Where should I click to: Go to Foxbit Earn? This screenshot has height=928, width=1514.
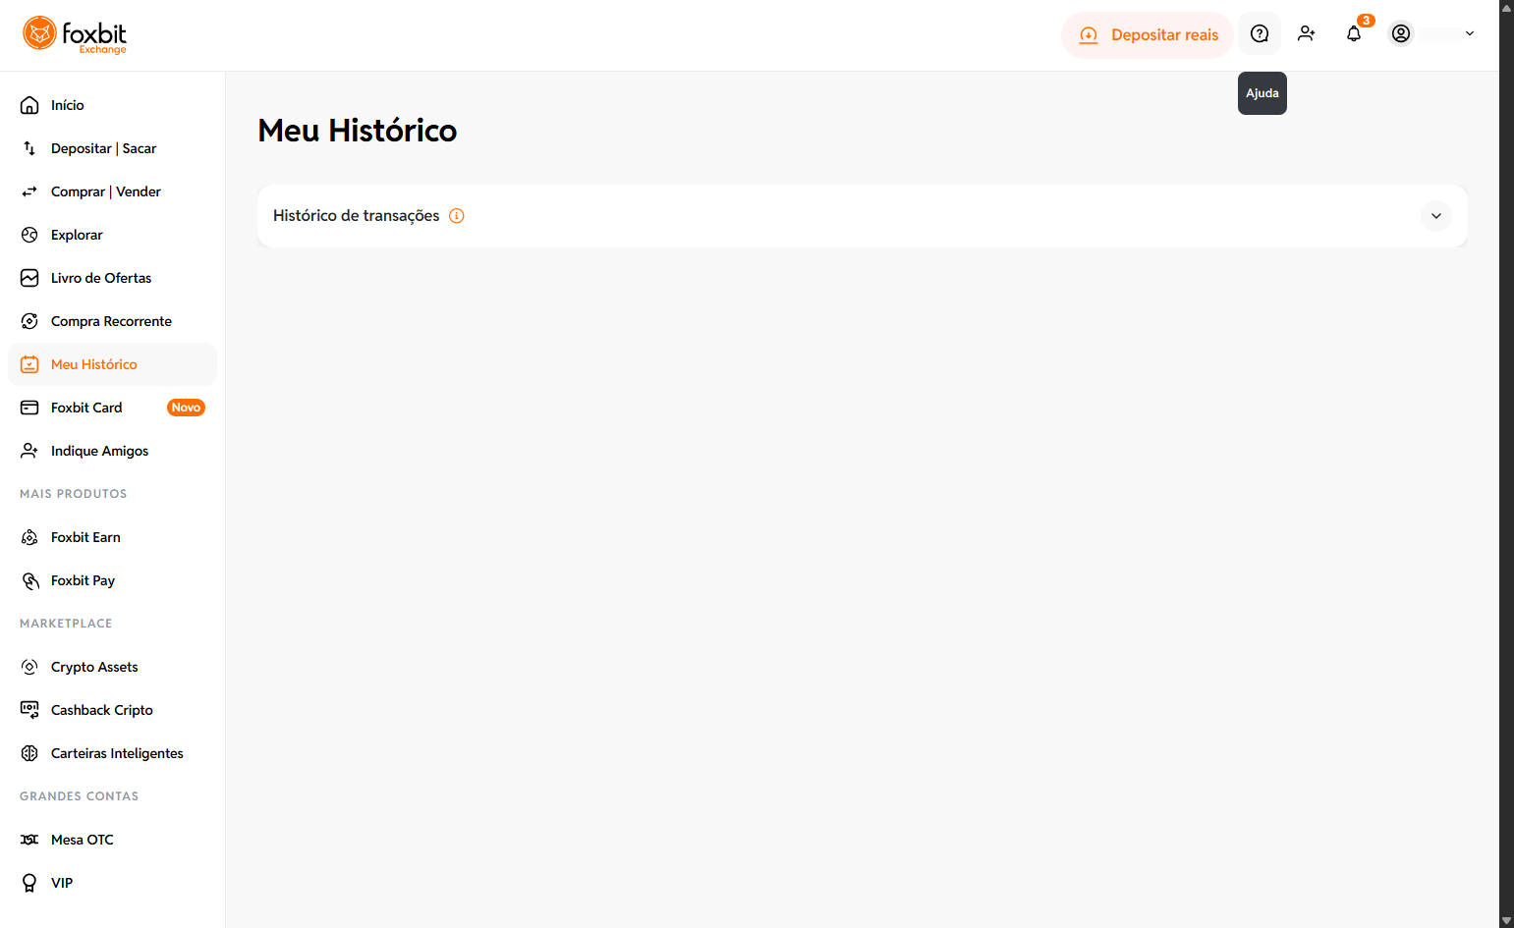click(x=112, y=537)
